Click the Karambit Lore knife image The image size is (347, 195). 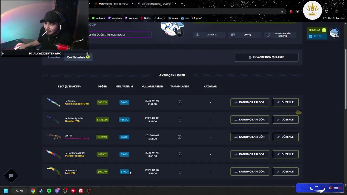(53, 172)
